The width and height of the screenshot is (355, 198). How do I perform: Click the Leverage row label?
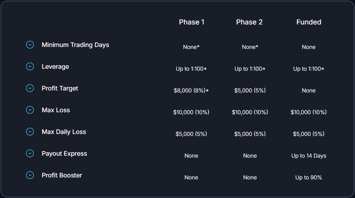pos(55,67)
